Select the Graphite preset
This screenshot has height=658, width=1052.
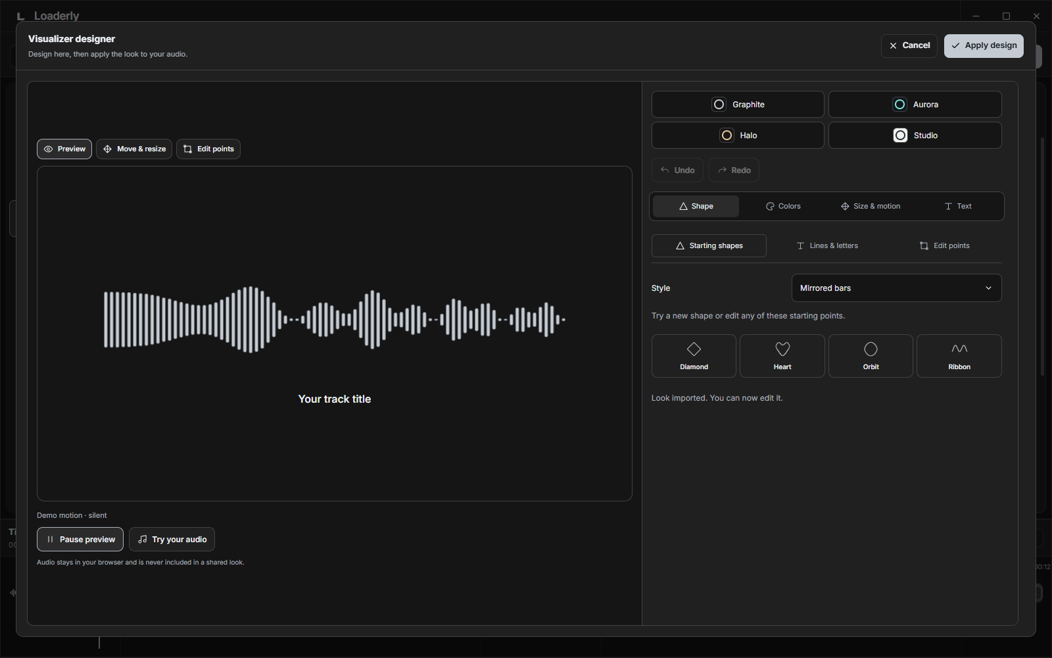pyautogui.click(x=738, y=105)
